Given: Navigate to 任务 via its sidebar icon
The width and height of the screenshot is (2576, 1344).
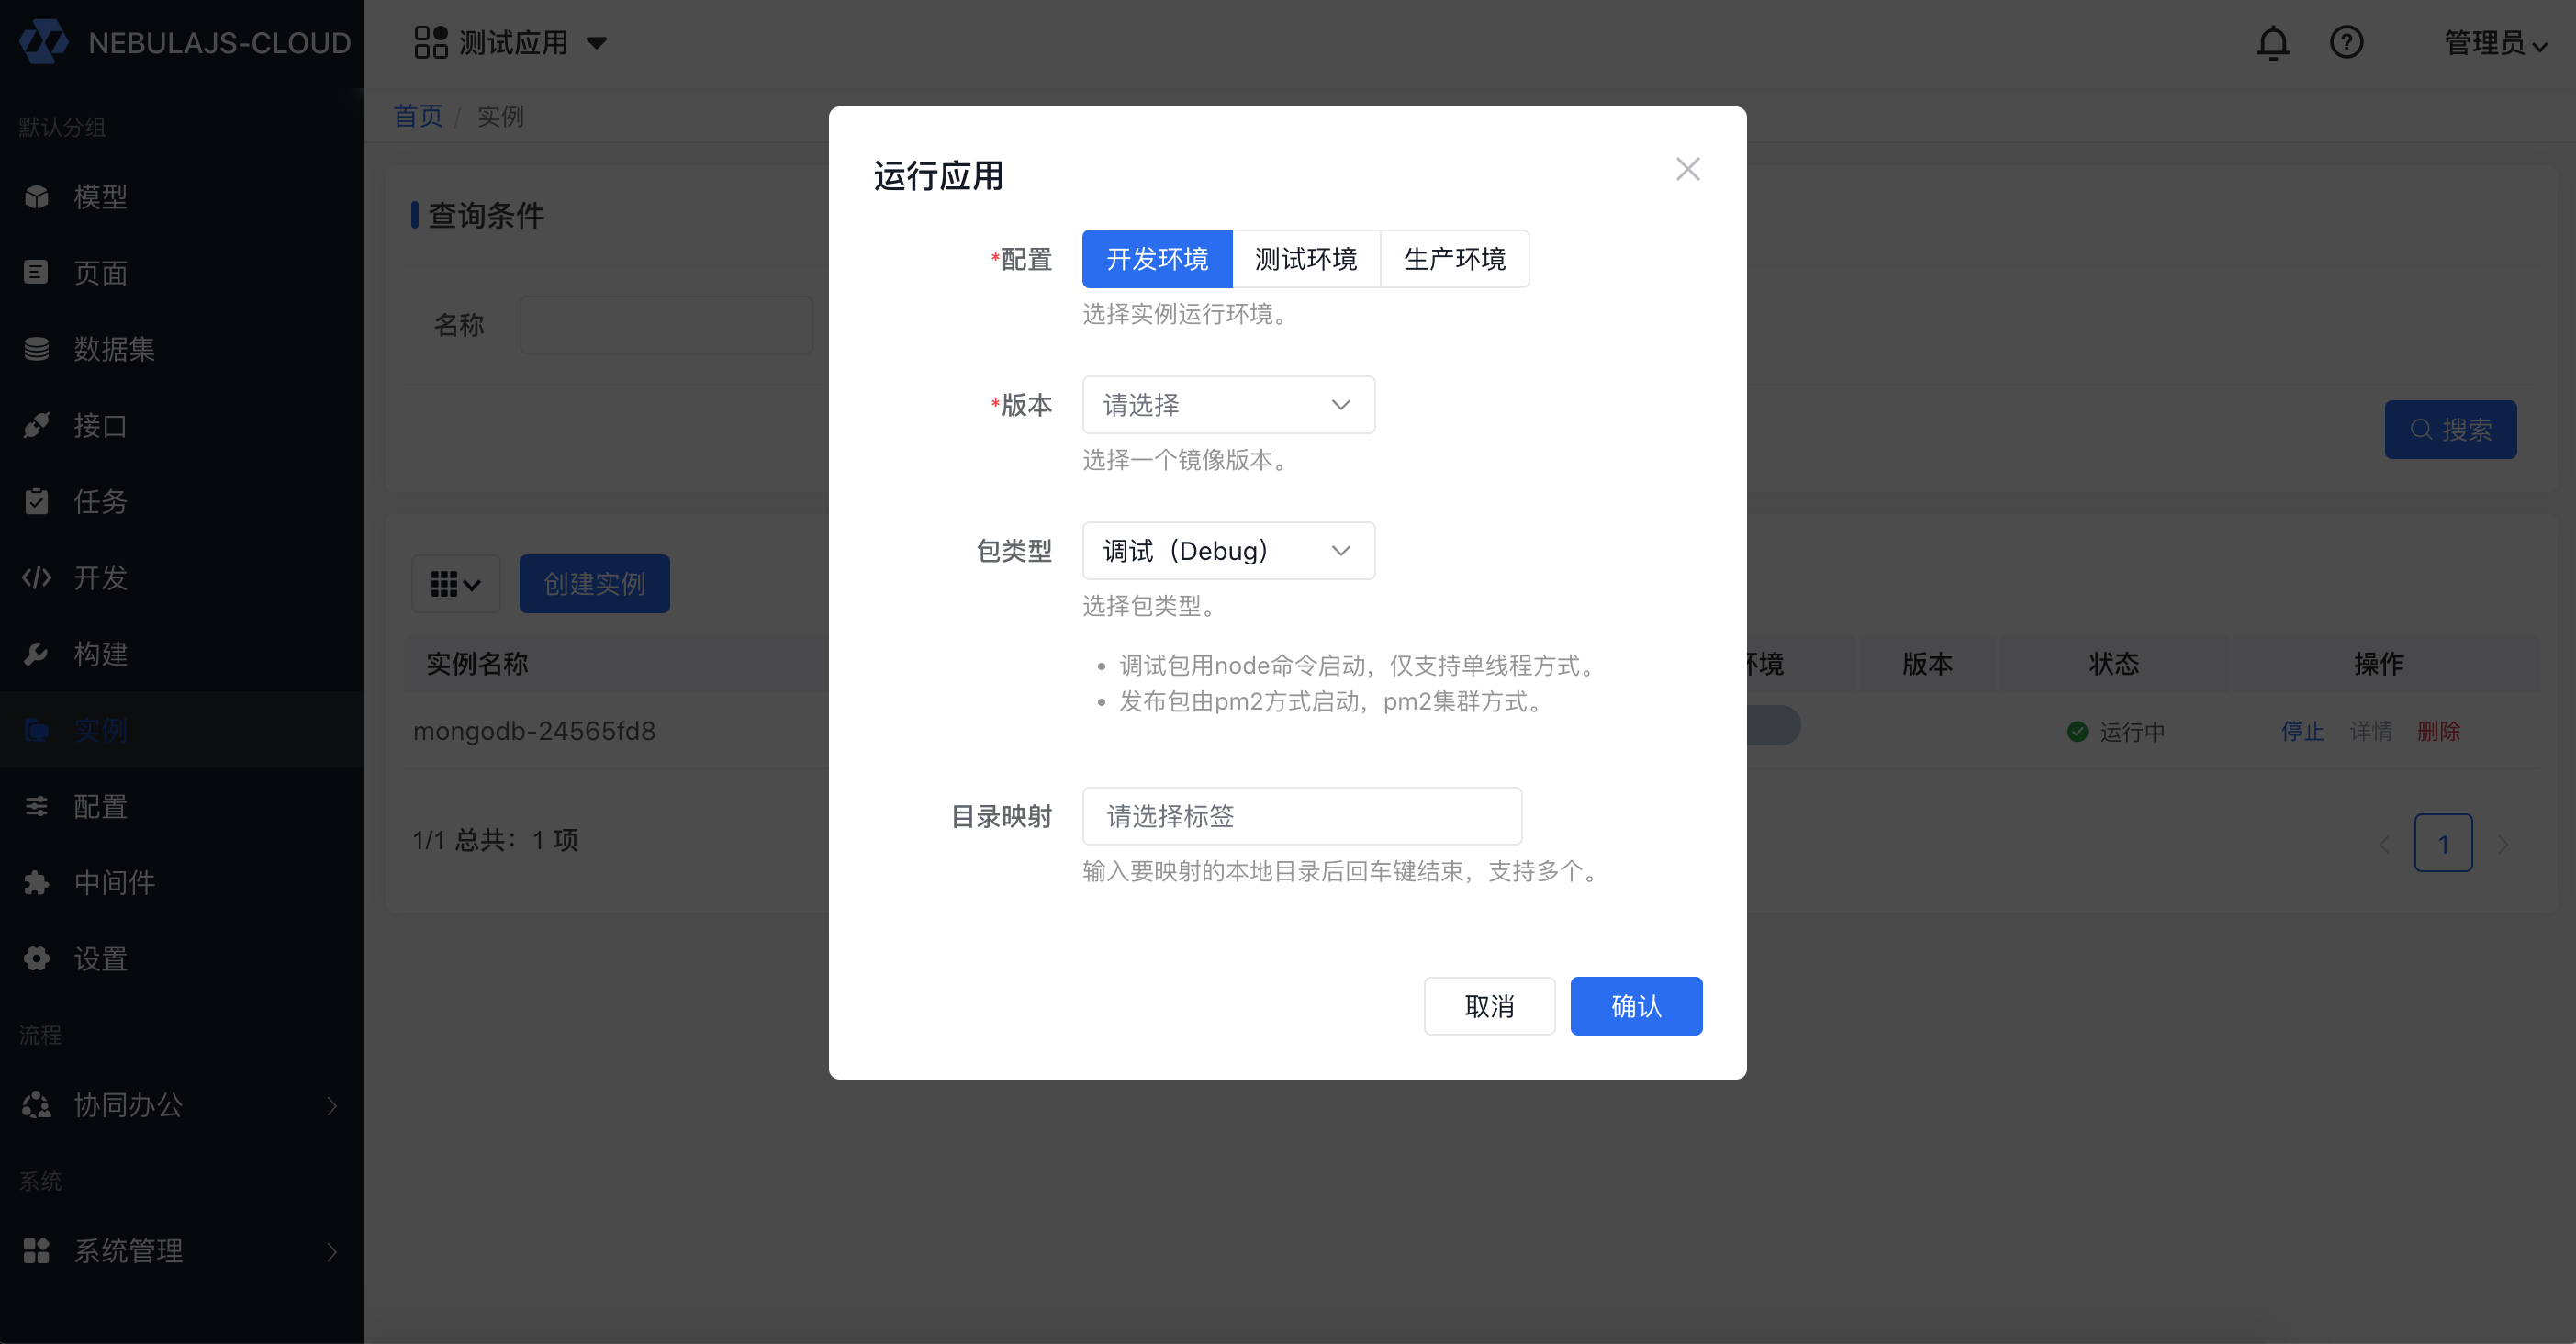Looking at the screenshot, I should (36, 501).
